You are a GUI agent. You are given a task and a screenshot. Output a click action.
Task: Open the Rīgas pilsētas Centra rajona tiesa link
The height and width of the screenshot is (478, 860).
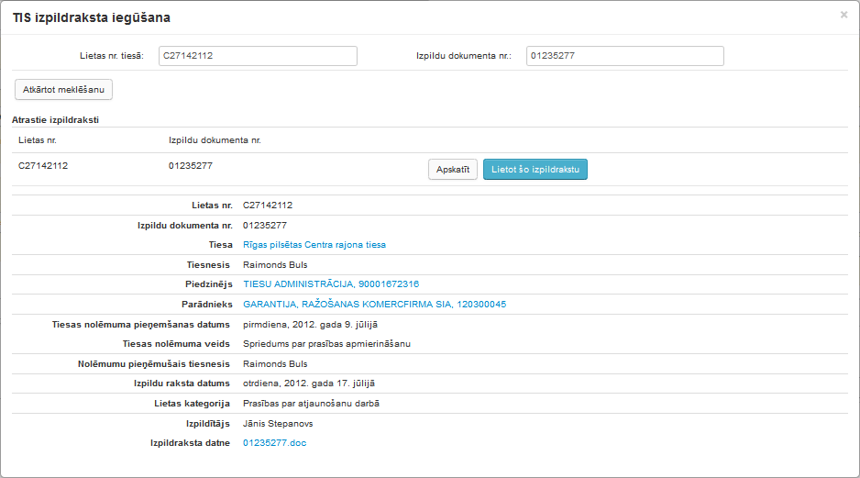[314, 245]
